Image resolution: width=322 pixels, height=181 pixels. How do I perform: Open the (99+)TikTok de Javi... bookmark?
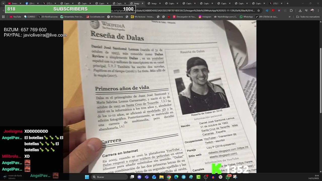click(x=267, y=17)
